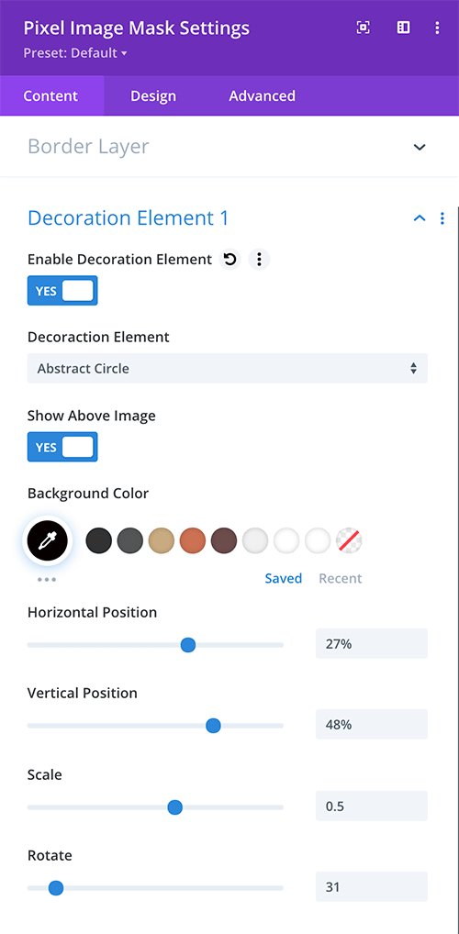Open the Preset: Default dropdown

pyautogui.click(x=75, y=53)
